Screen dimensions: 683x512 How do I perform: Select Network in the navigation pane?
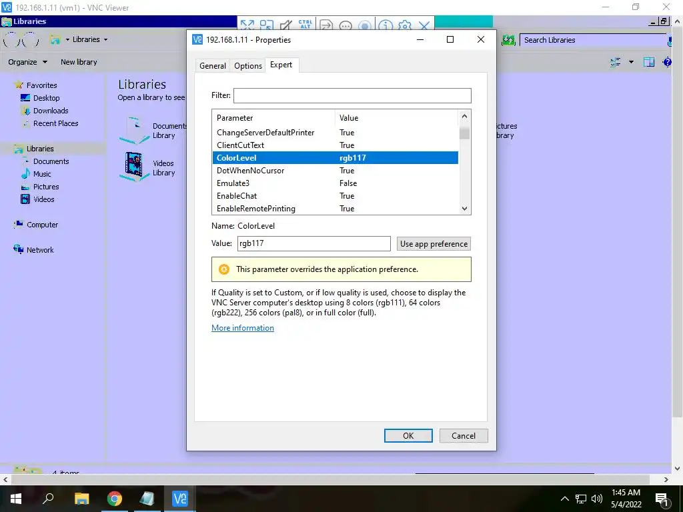39,250
